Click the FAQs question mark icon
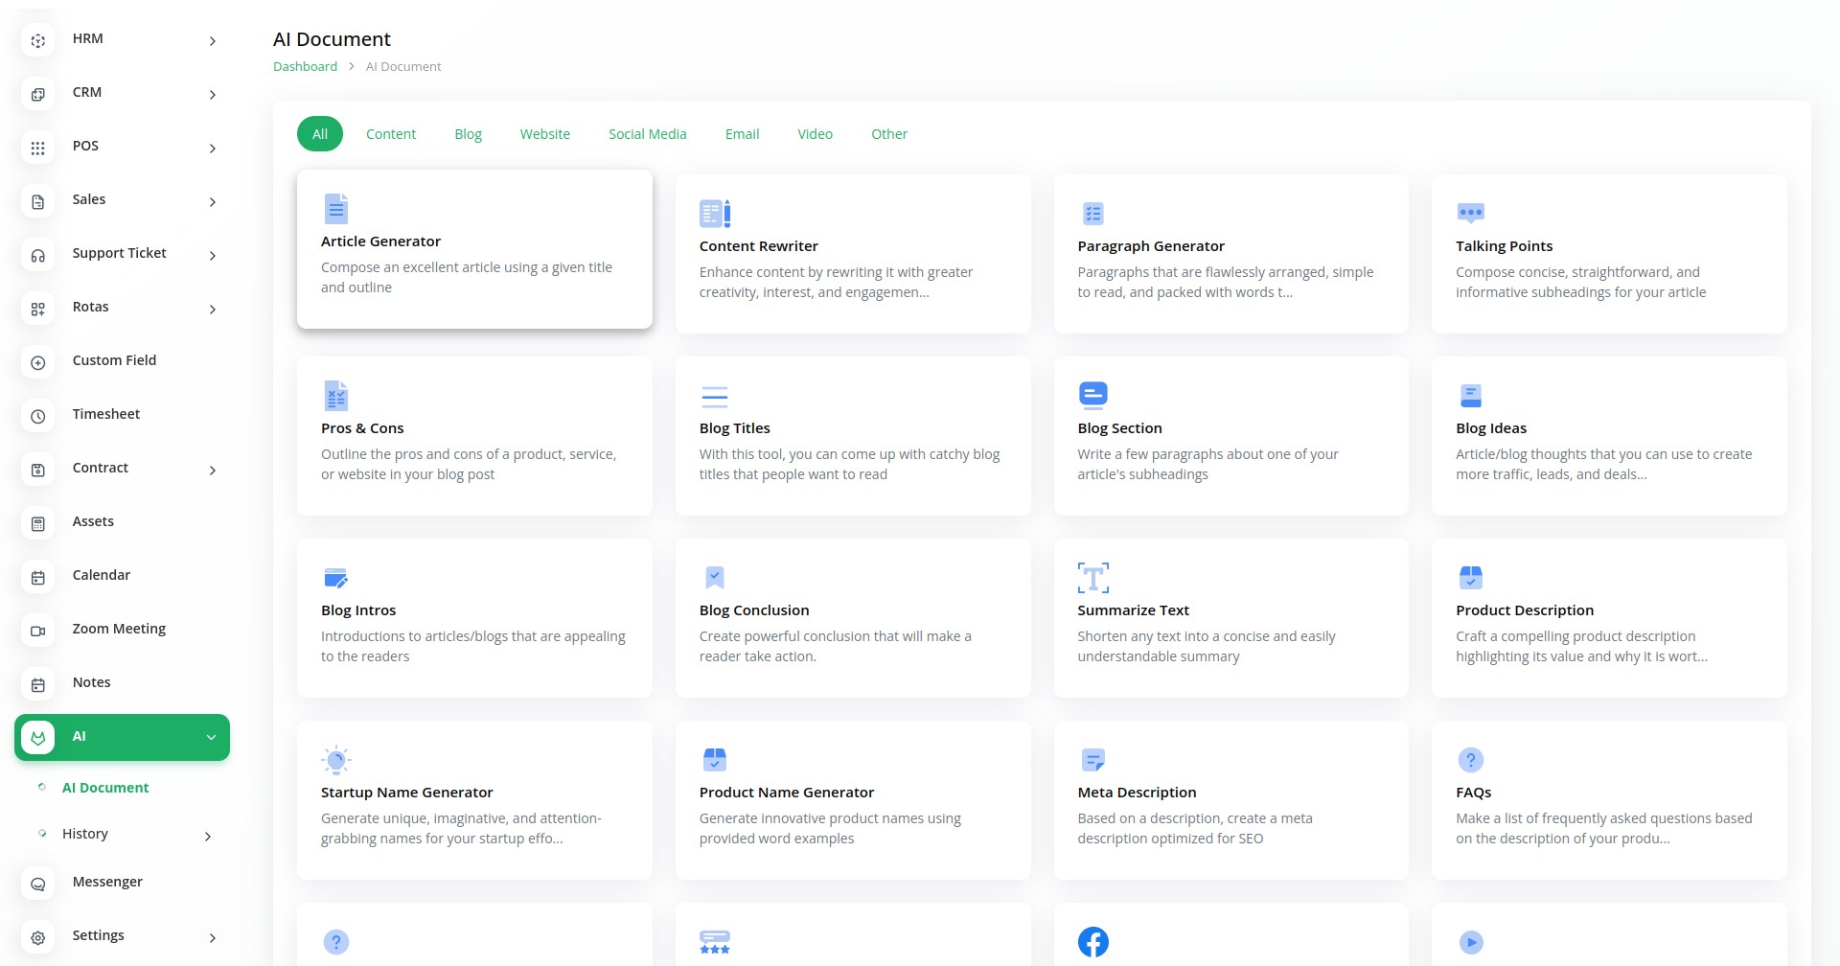This screenshot has height=966, width=1840. (1471, 760)
